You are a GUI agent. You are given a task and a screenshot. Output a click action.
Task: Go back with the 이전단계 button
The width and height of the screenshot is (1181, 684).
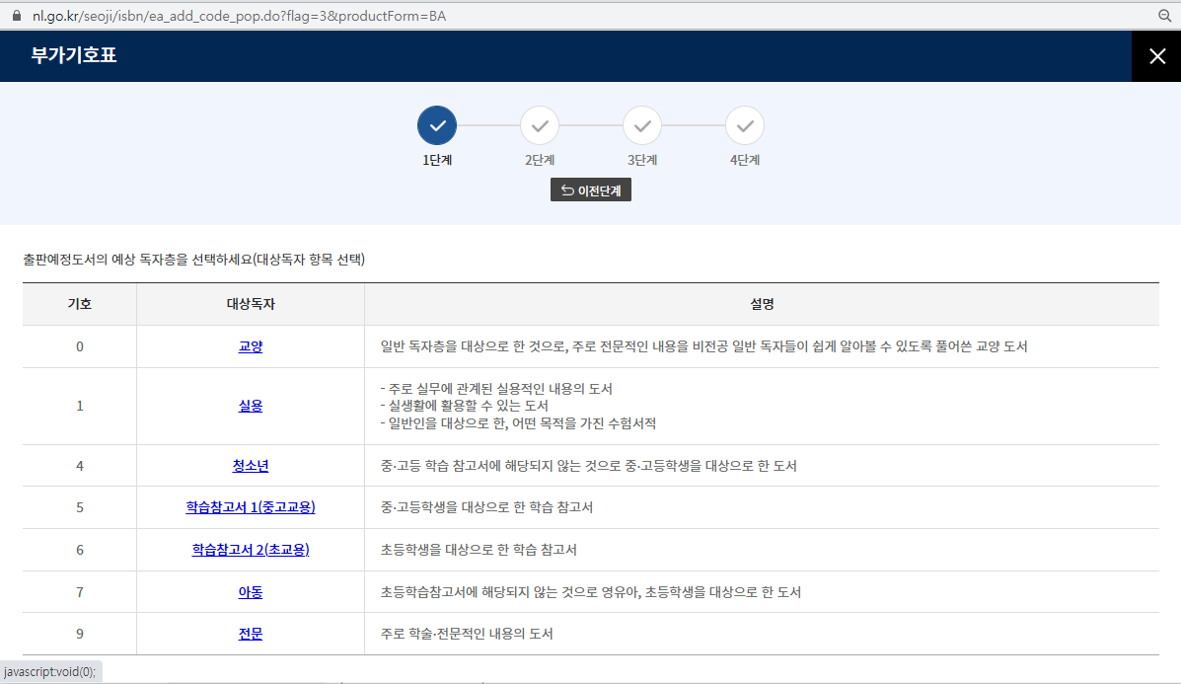tap(590, 190)
